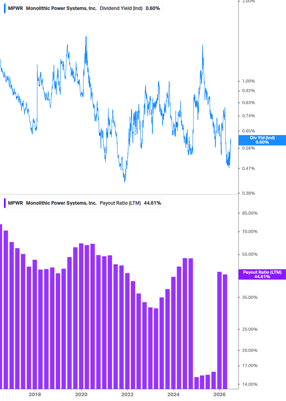This screenshot has width=286, height=401.
Task: Click the 35.00% payout ratio axis tick
Action: point(250,297)
